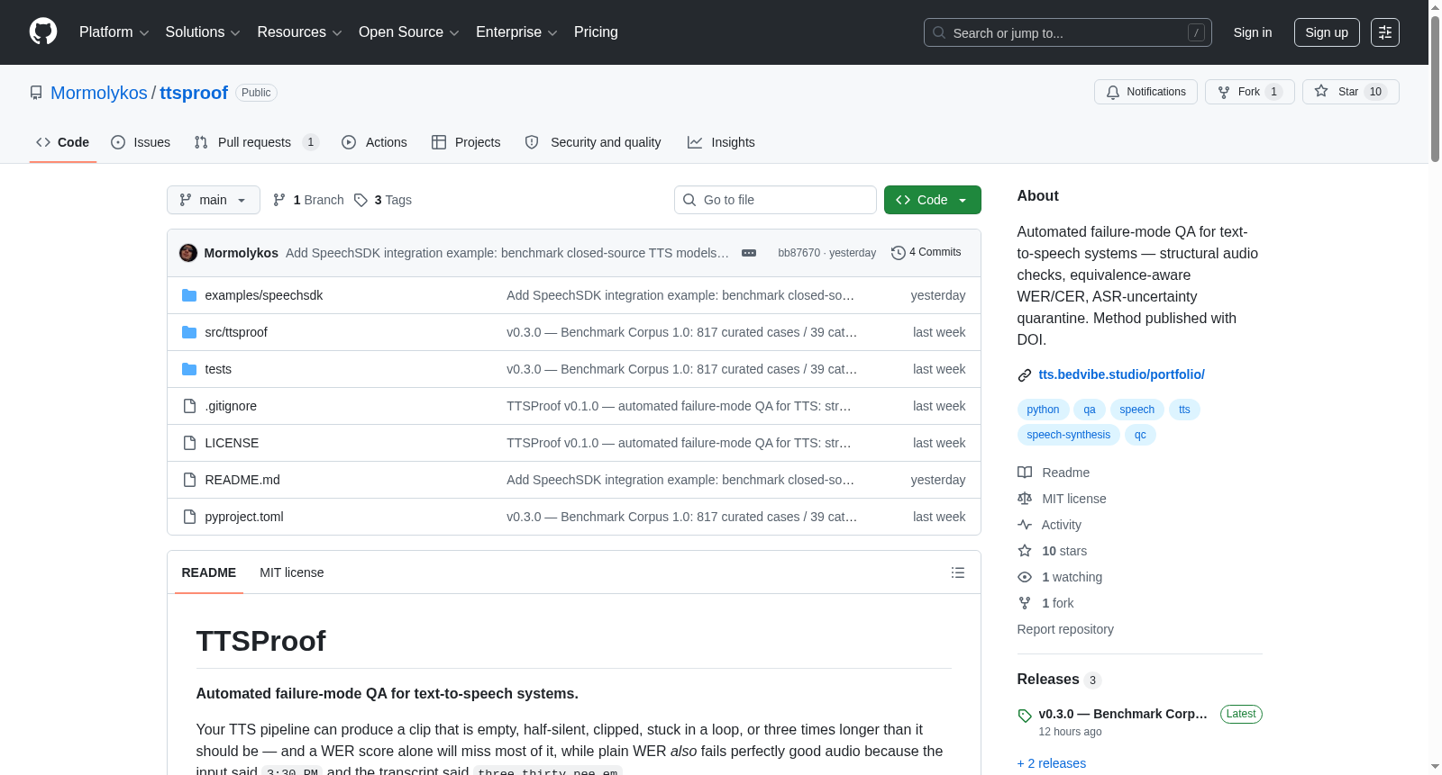The height and width of the screenshot is (775, 1442).
Task: Open the Mormolykos owner link in breadcrumb
Action: [99, 93]
